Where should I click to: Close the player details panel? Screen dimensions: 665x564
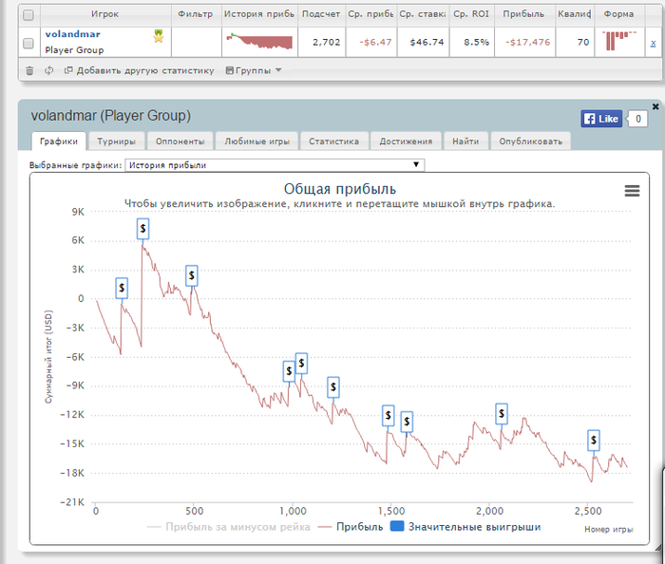(655, 107)
